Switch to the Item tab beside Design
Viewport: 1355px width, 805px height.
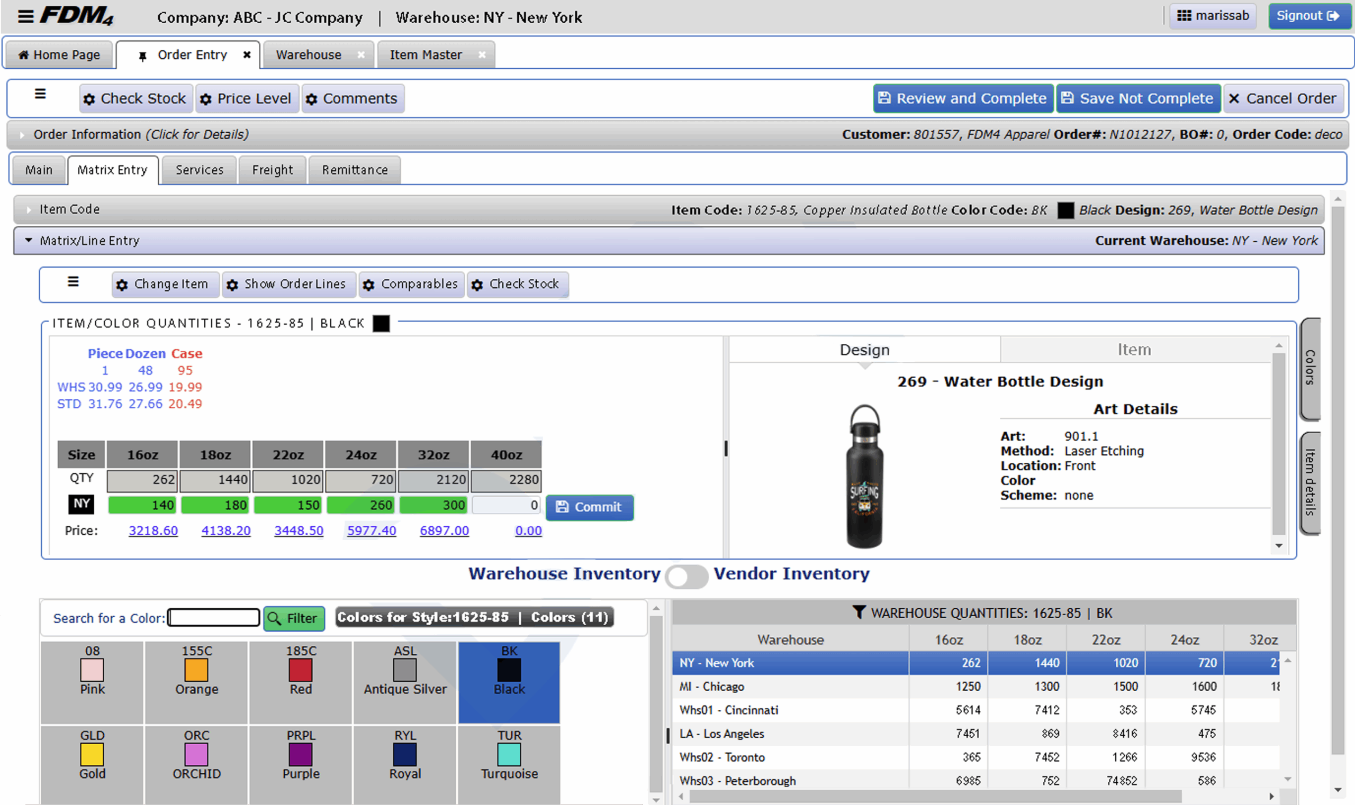pyautogui.click(x=1134, y=350)
